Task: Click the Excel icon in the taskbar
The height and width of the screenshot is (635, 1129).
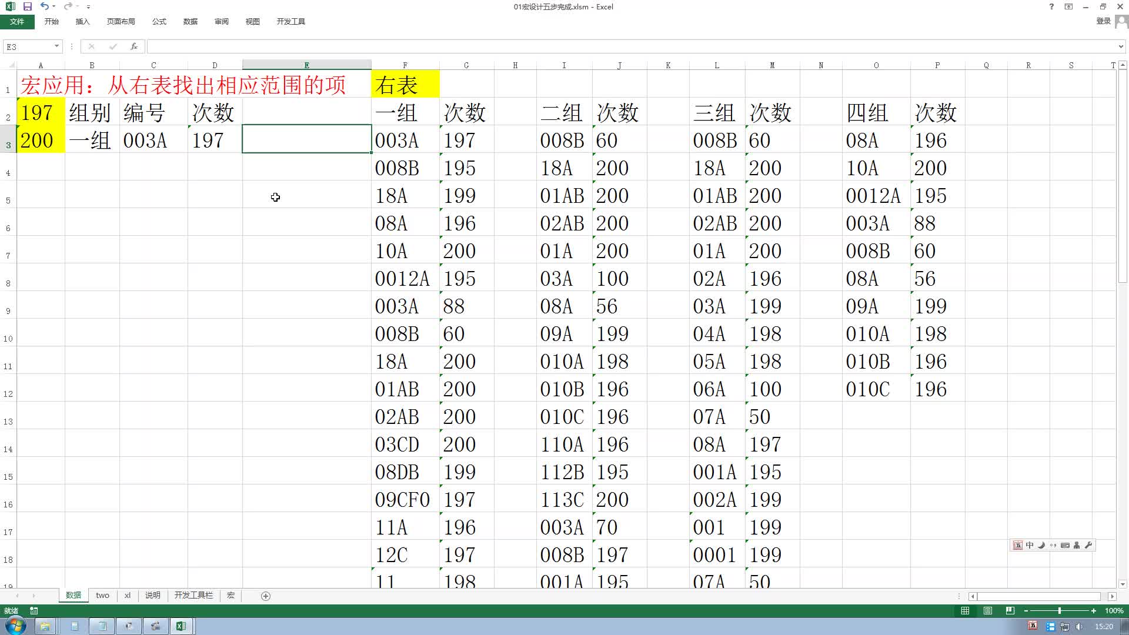Action: pyautogui.click(x=181, y=626)
